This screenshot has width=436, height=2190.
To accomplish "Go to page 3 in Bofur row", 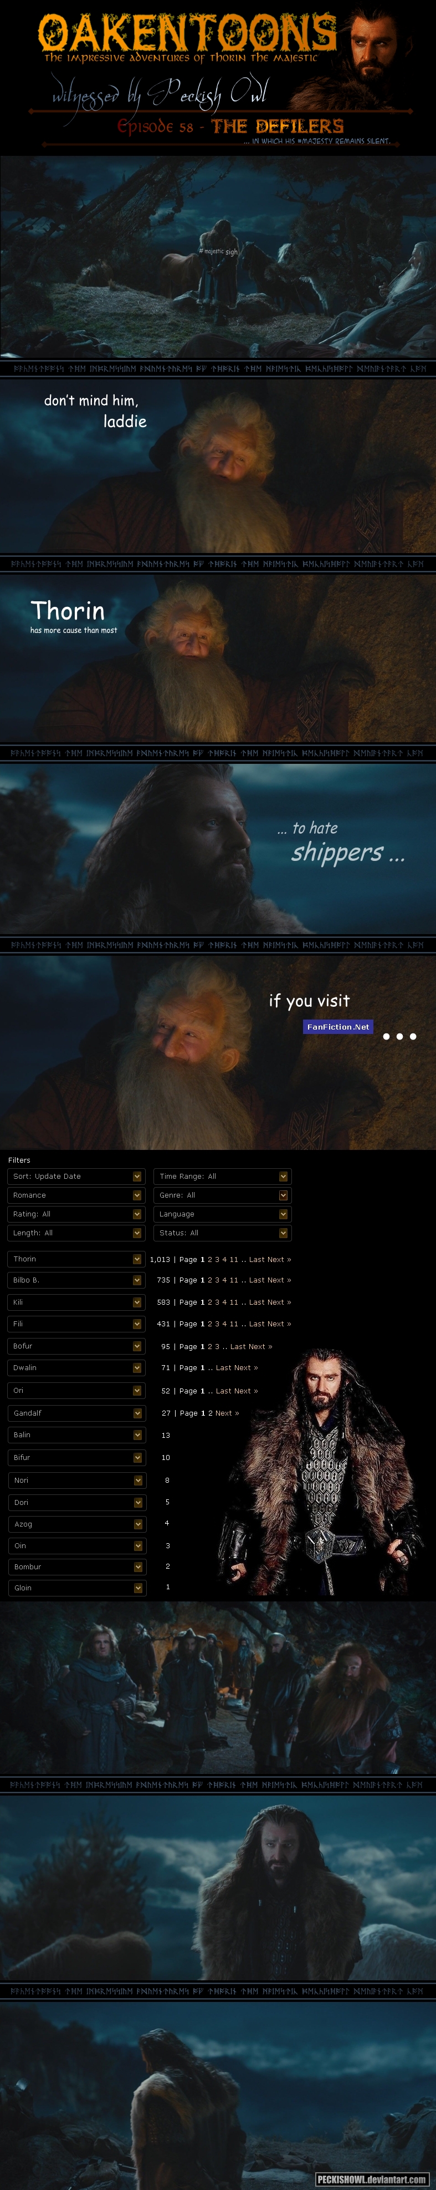I will (x=217, y=1347).
